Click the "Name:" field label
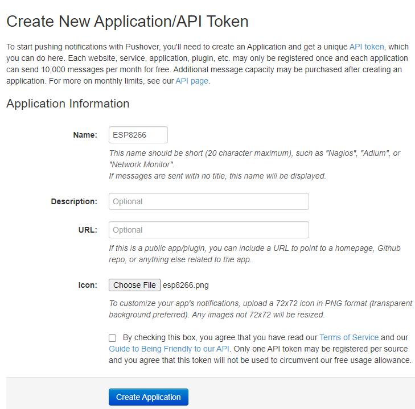 tap(85, 135)
